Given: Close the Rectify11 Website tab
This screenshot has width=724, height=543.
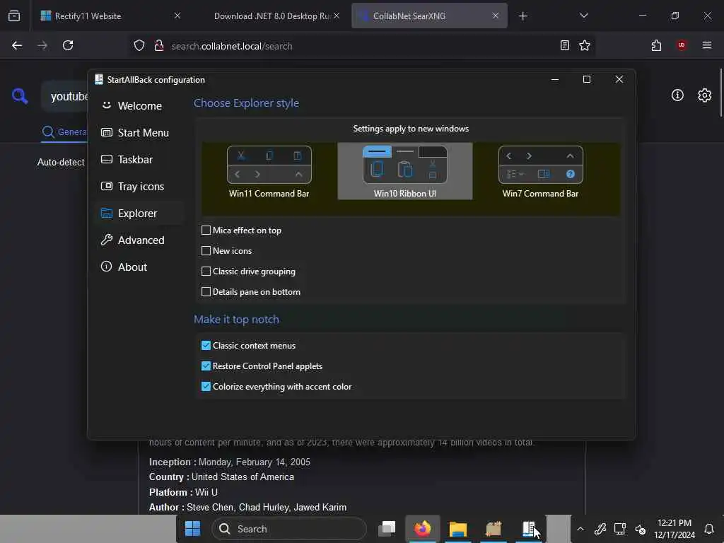Looking at the screenshot, I should (x=177, y=16).
